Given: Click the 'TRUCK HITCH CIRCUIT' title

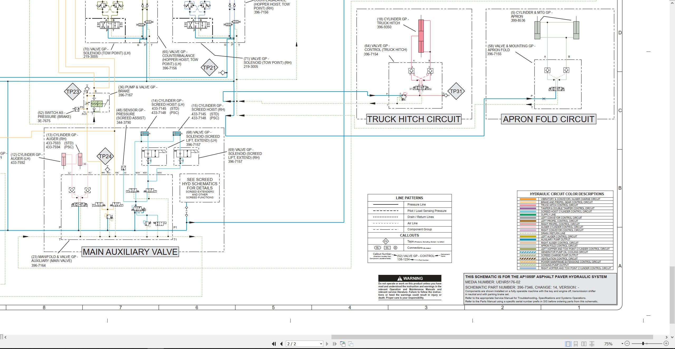Looking at the screenshot, I should point(414,119).
